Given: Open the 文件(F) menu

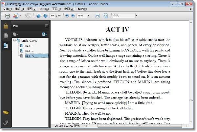Looking at the screenshot, I should pos(7,9).
